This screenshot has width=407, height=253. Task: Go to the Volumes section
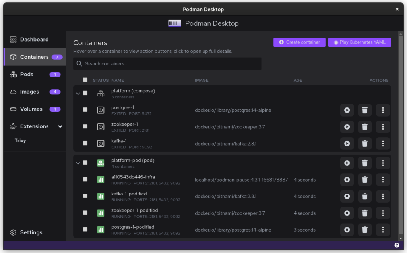(31, 109)
